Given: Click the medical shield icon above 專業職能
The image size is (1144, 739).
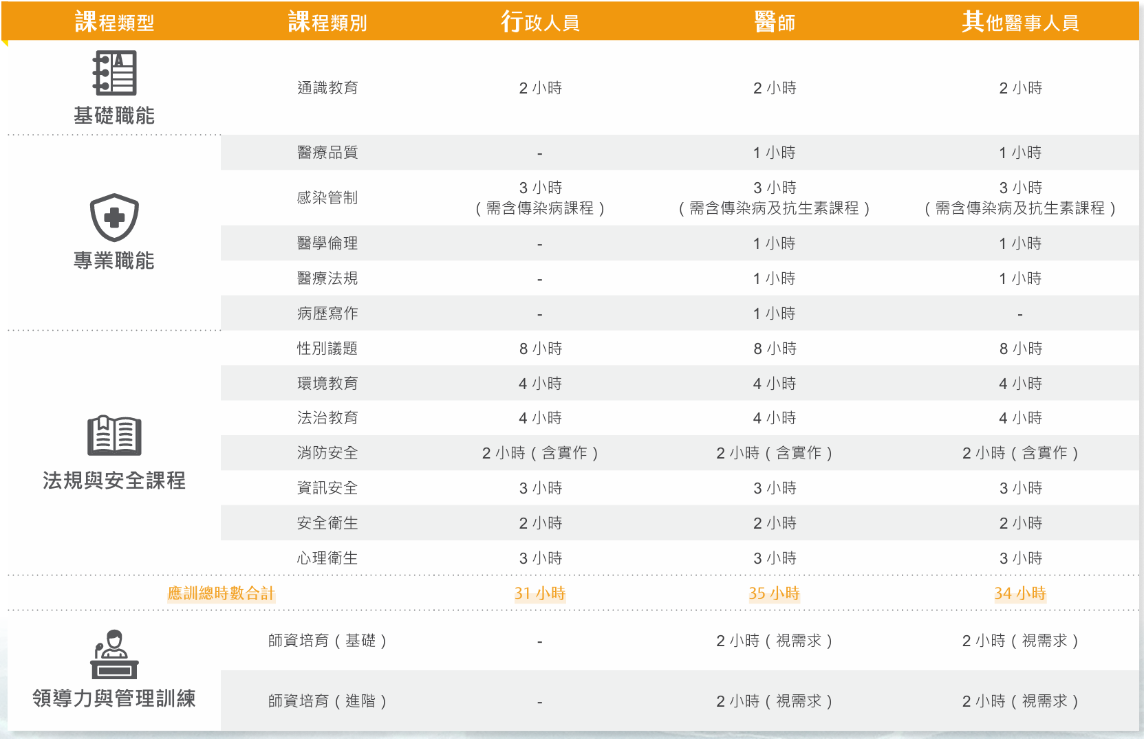Looking at the screenshot, I should 114,217.
